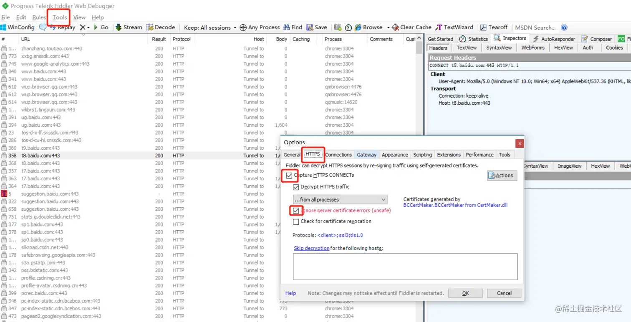Open the TextWizard tool
631x322 pixels.
tap(454, 27)
